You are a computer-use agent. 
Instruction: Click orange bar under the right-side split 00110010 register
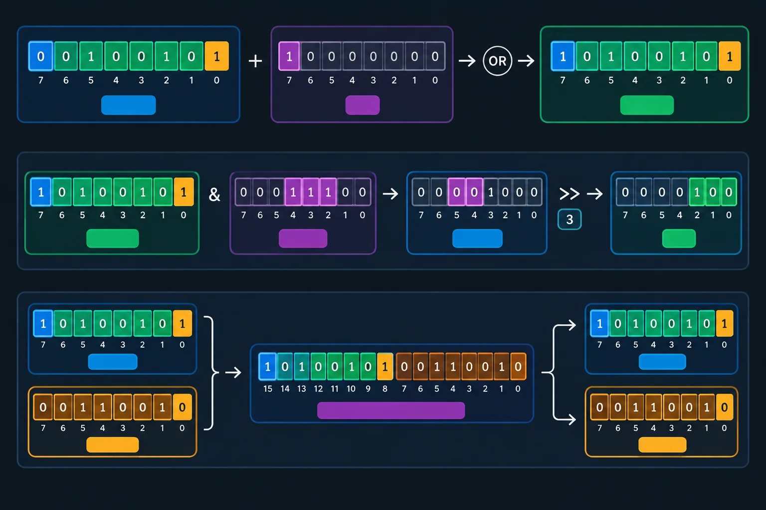coord(662,445)
